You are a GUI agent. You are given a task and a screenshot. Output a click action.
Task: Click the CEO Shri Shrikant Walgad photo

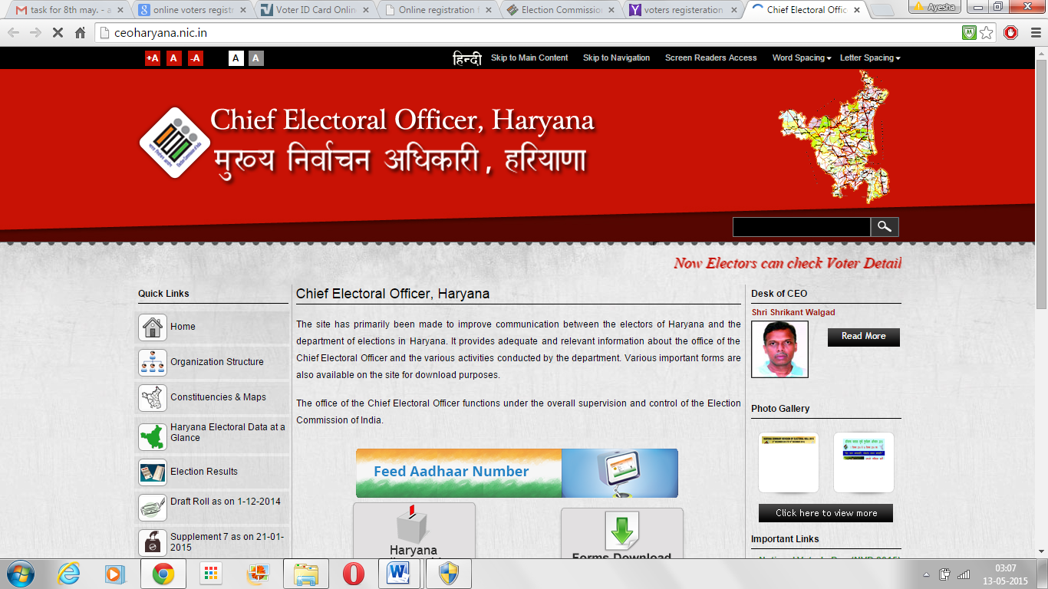pos(779,350)
